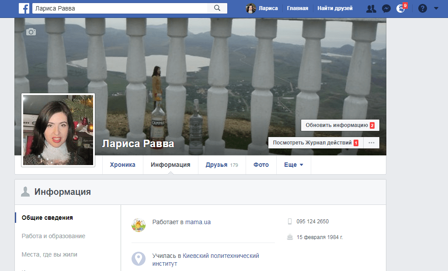Open the friend requests icon
Image resolution: width=448 pixels, height=271 pixels.
[371, 8]
